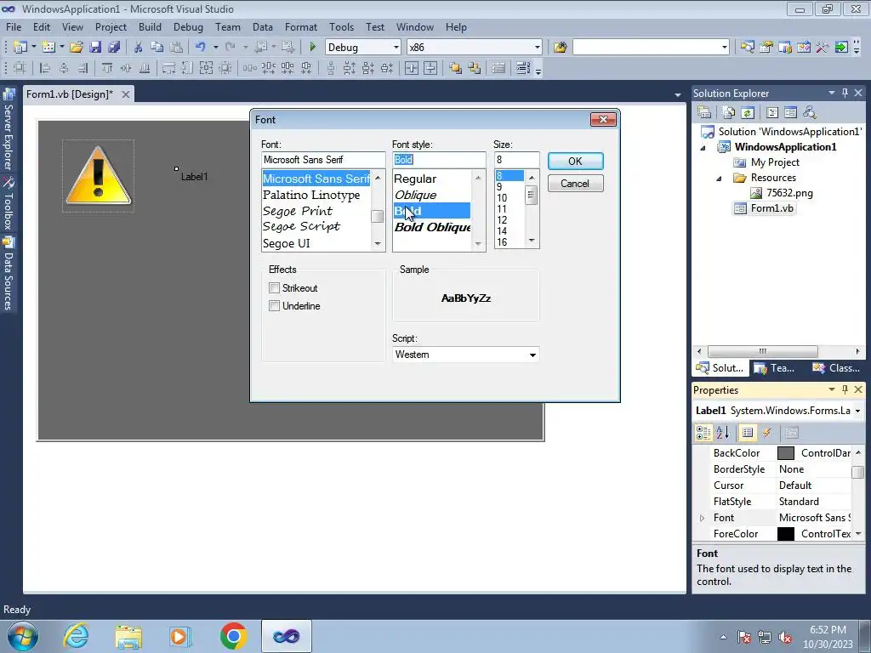The height and width of the screenshot is (653, 871).
Task: Collapse the Resources folder node
Action: [719, 179]
